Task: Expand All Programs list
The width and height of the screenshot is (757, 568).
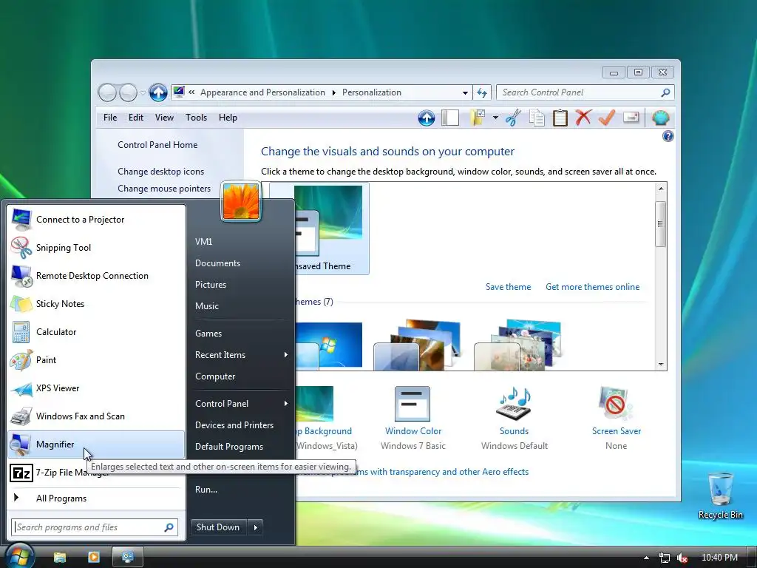Action: (97, 498)
